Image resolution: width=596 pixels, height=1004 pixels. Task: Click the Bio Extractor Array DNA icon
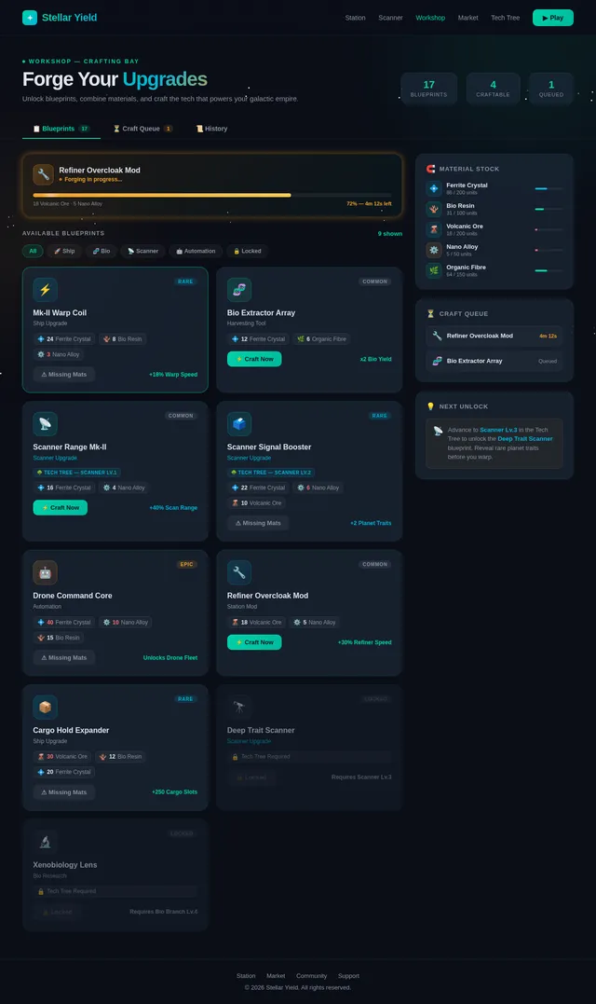[x=239, y=289]
